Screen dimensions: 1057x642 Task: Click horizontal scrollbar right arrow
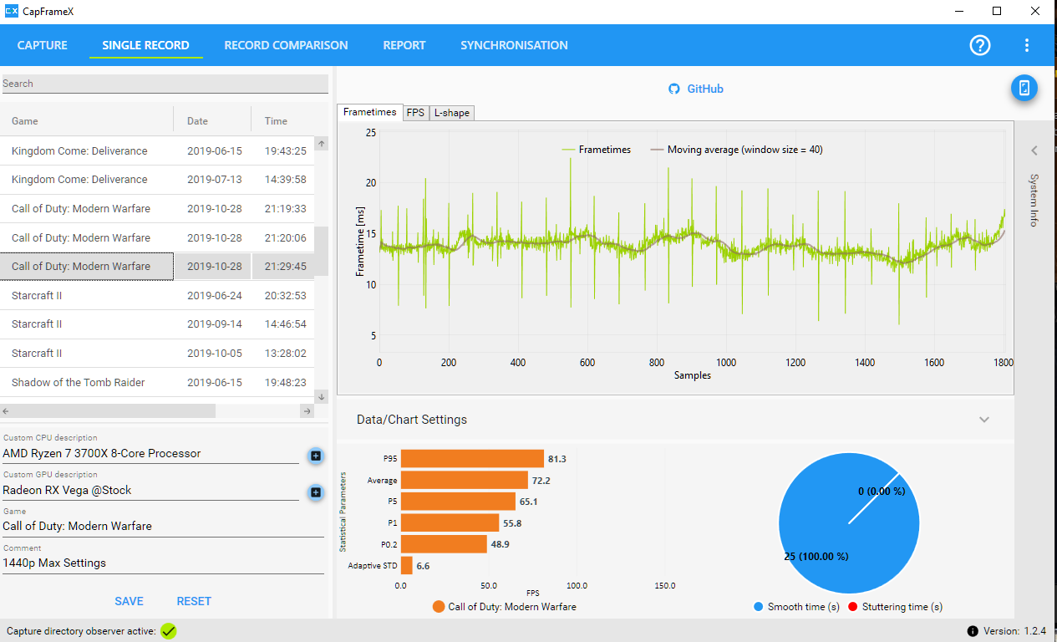(307, 411)
